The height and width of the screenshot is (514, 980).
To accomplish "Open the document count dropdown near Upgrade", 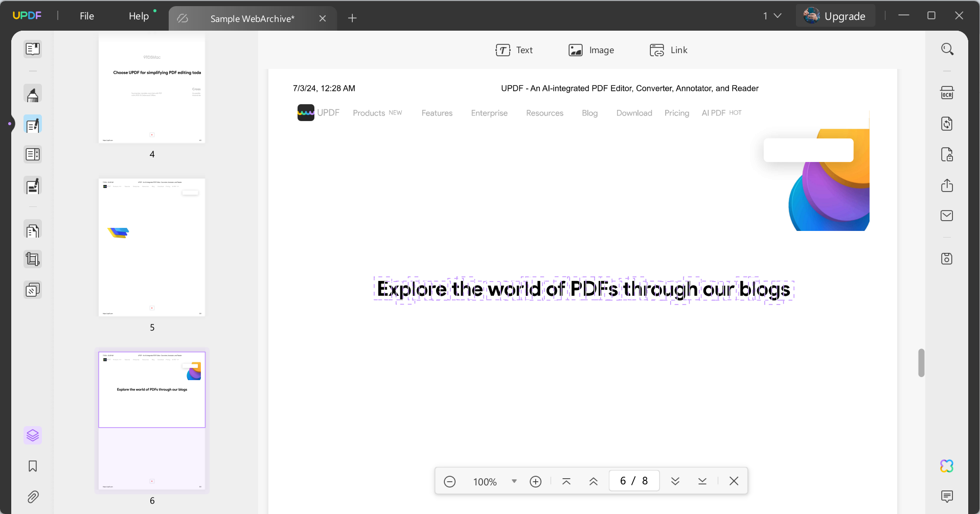I will [x=772, y=15].
